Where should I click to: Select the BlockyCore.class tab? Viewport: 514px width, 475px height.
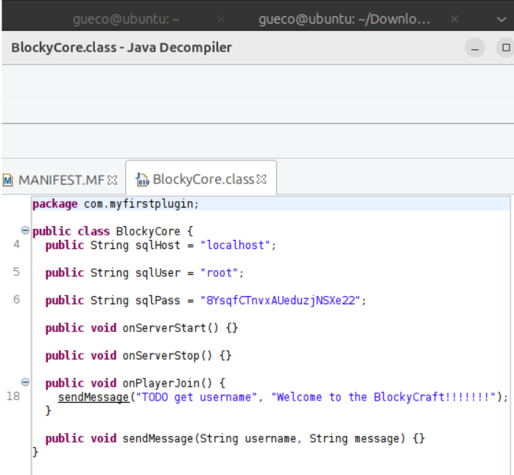pyautogui.click(x=201, y=179)
